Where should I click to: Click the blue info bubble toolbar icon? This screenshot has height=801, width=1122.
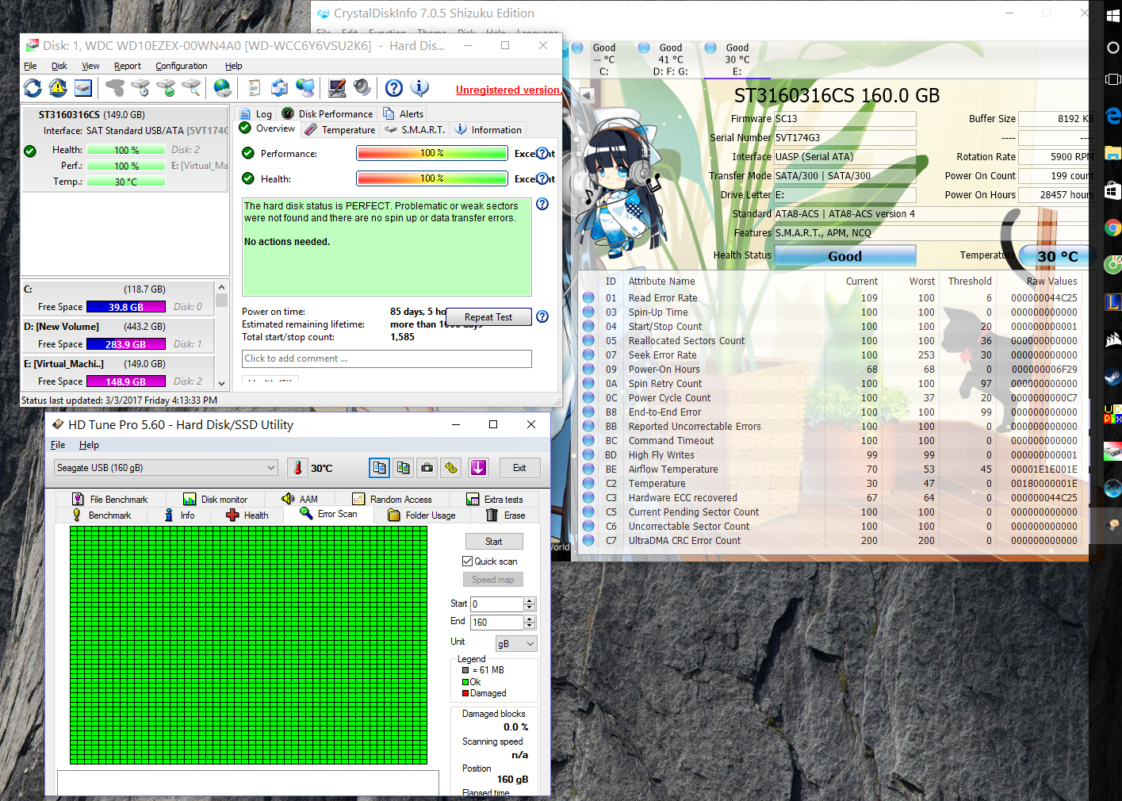click(x=419, y=88)
